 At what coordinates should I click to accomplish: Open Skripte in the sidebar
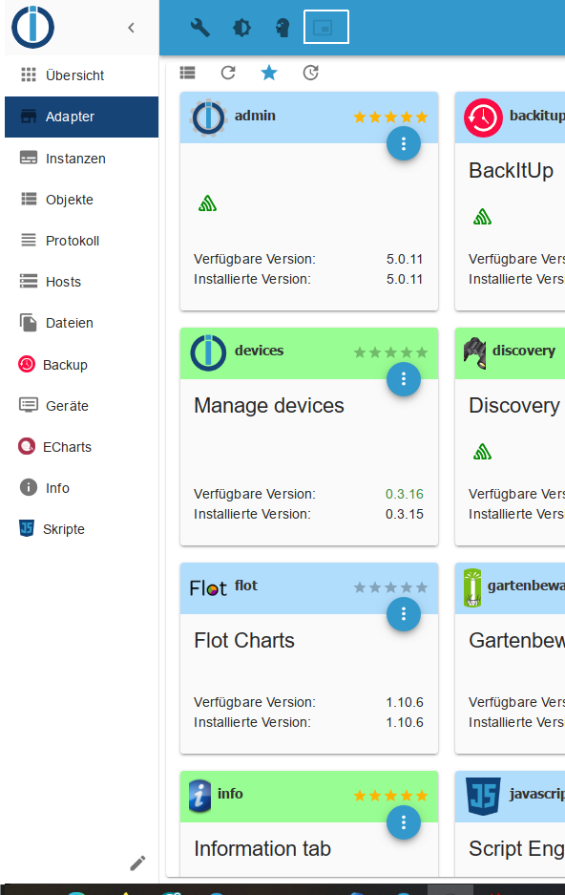tap(81, 528)
